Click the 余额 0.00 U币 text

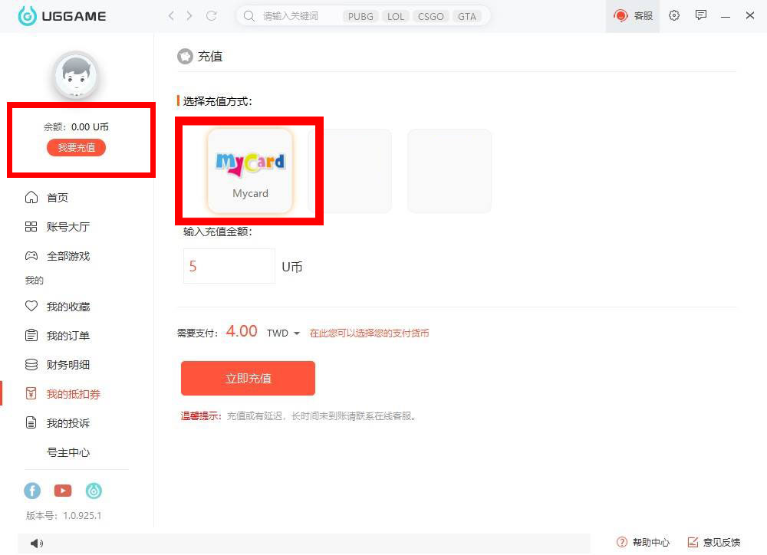click(76, 127)
